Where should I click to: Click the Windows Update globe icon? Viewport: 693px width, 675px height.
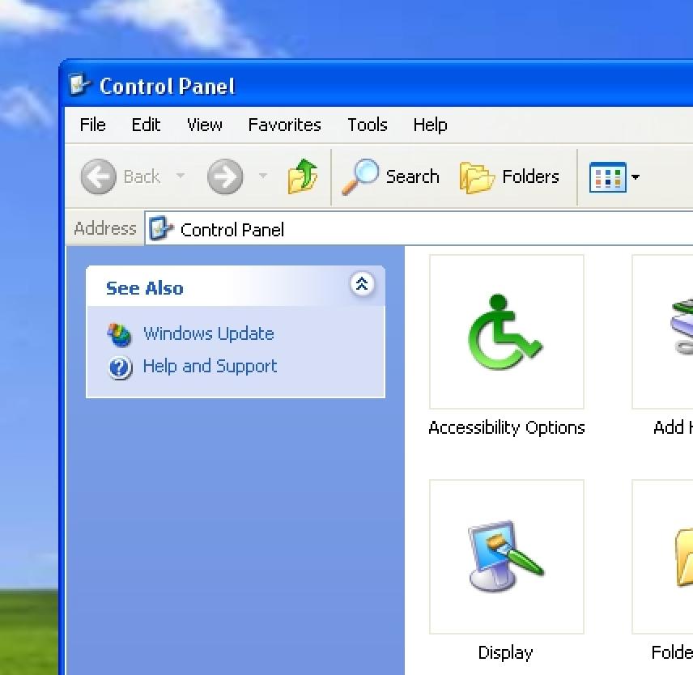[120, 333]
